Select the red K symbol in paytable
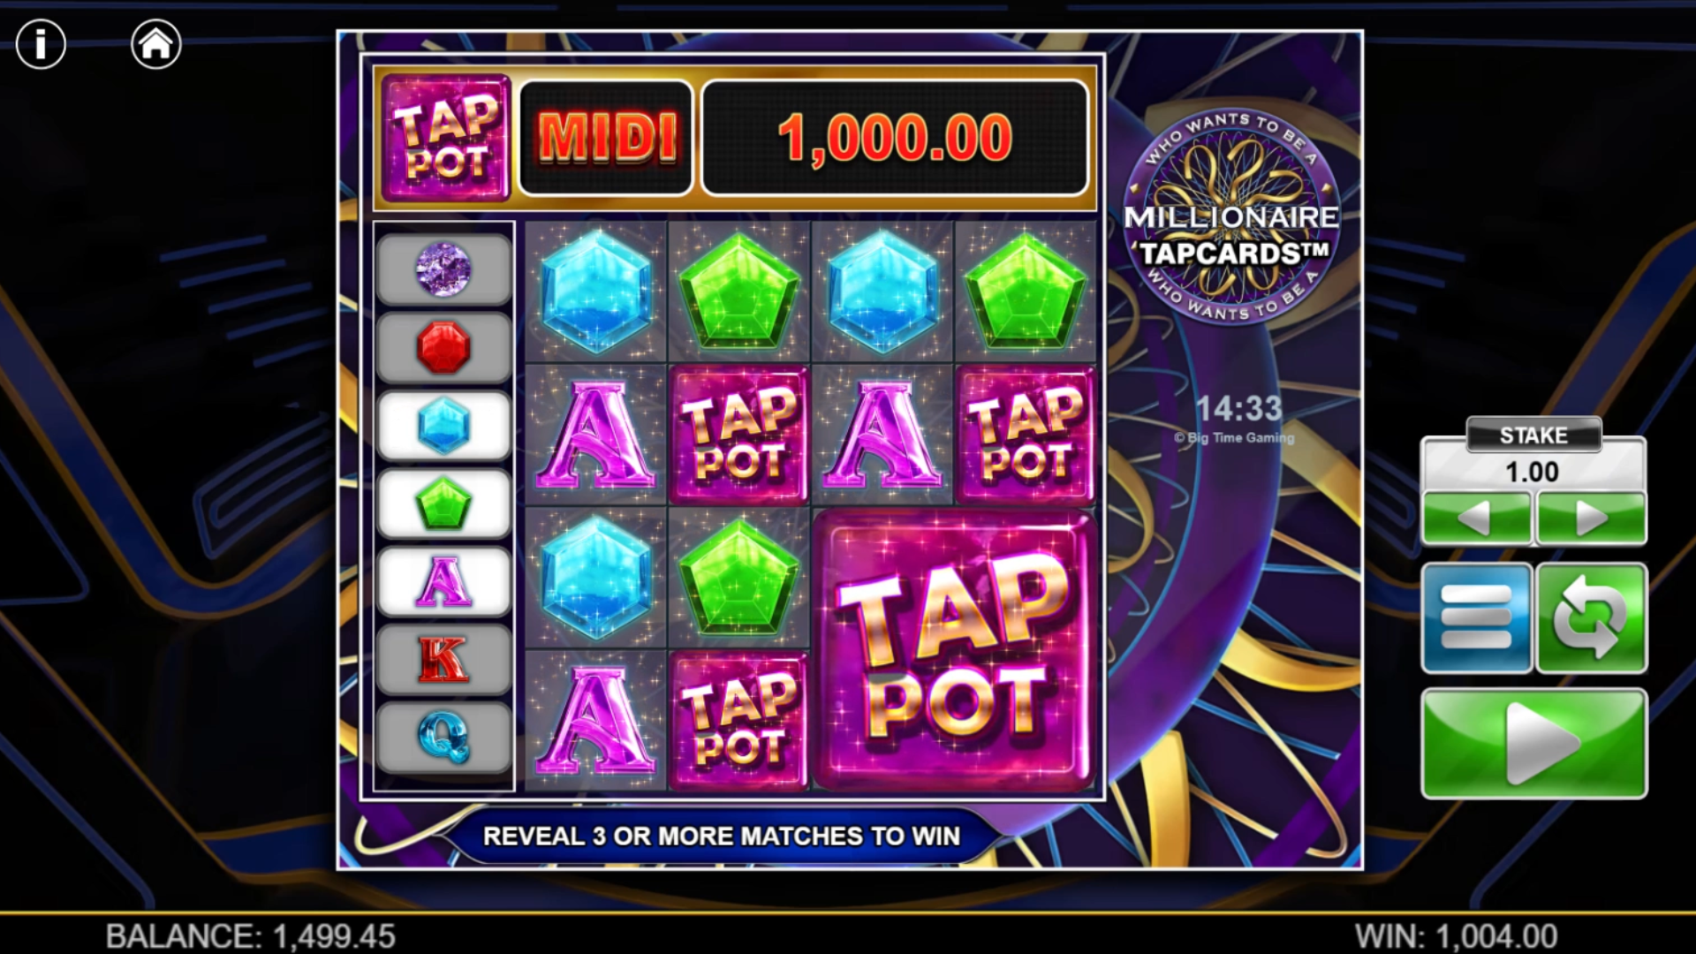 [443, 659]
